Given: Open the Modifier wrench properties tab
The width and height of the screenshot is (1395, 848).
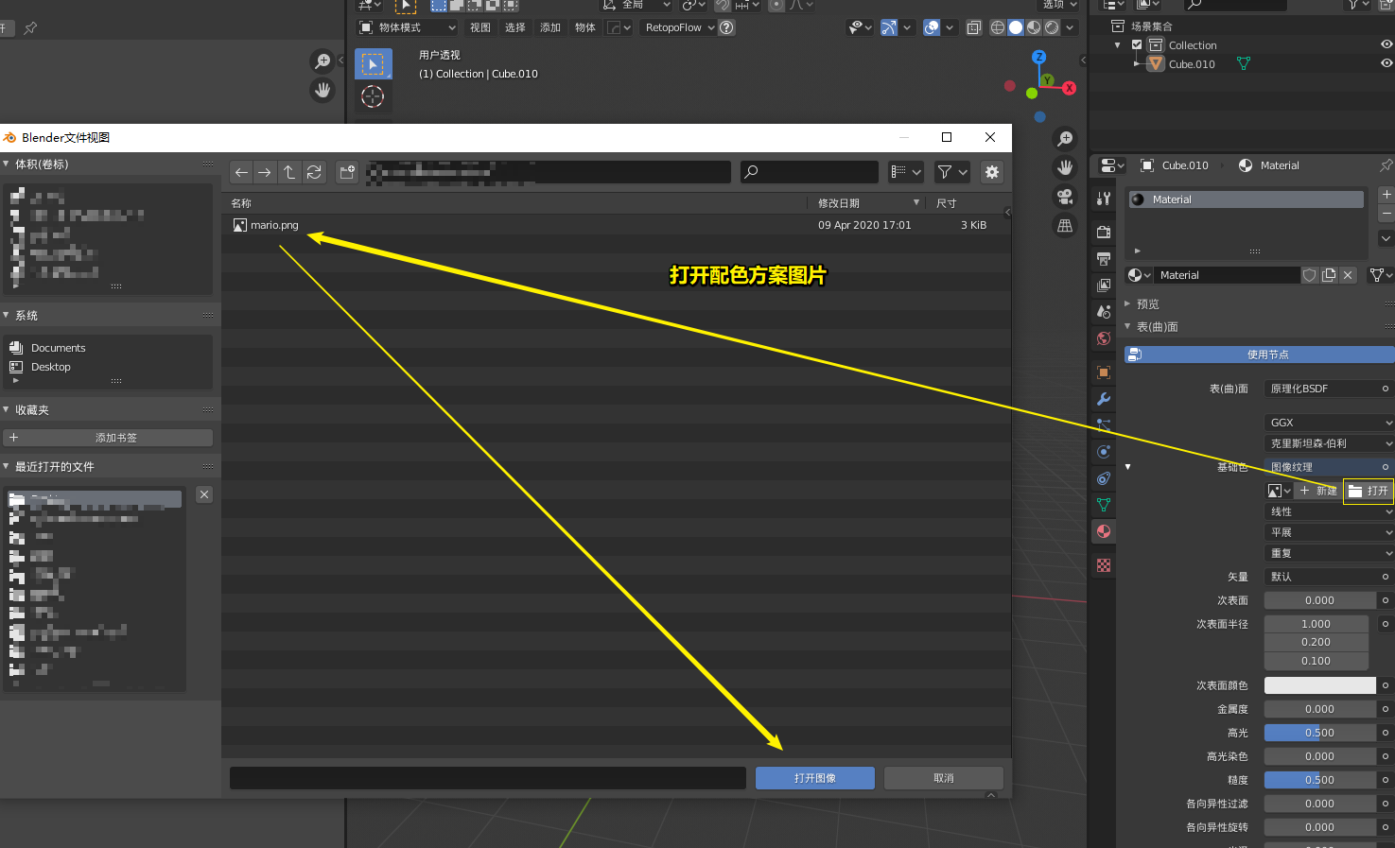Looking at the screenshot, I should (x=1104, y=399).
